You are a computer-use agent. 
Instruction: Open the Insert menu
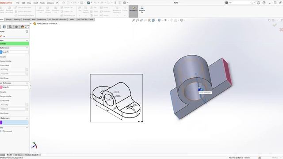[36, 3]
